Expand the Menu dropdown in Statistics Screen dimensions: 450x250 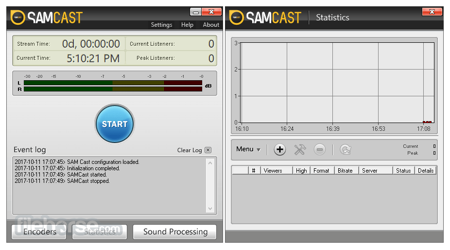tap(248, 149)
